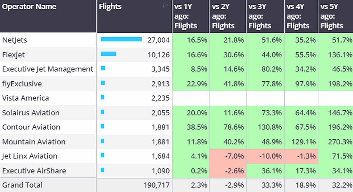Click Flexjet vs 4Y value 55.5%
The image size is (353, 192).
pyautogui.click(x=305, y=55)
